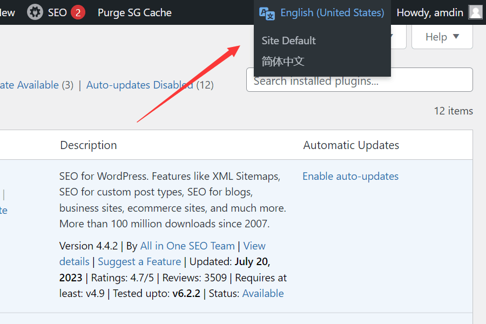486x324 pixels.
Task: Click the Automatic Updates column header
Action: (351, 145)
